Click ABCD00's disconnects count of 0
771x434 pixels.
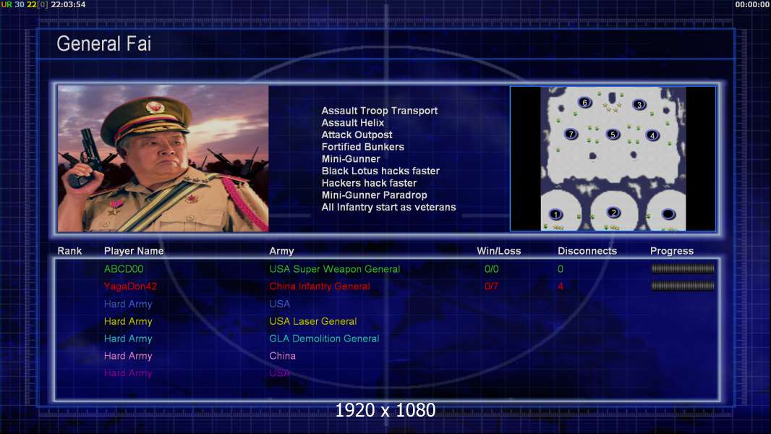561,269
